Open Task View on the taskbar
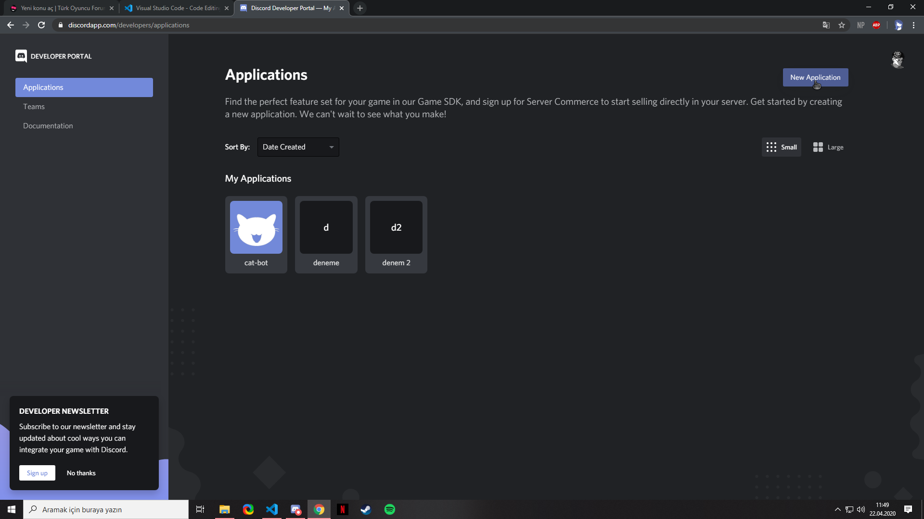The width and height of the screenshot is (924, 519). coord(200,509)
